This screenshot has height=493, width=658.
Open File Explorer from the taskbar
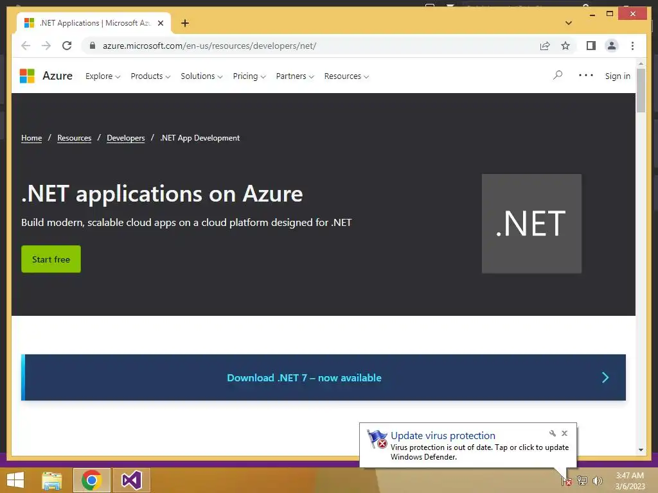click(x=52, y=480)
